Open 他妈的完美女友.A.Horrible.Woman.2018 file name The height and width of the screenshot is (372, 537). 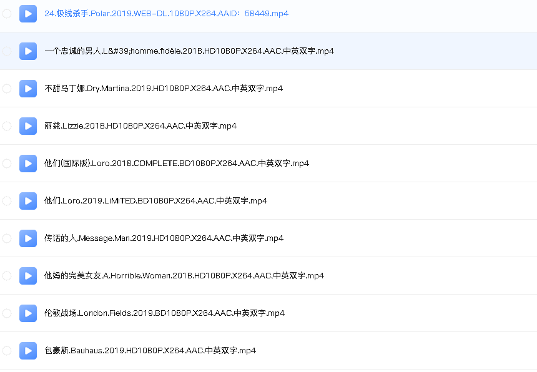184,276
